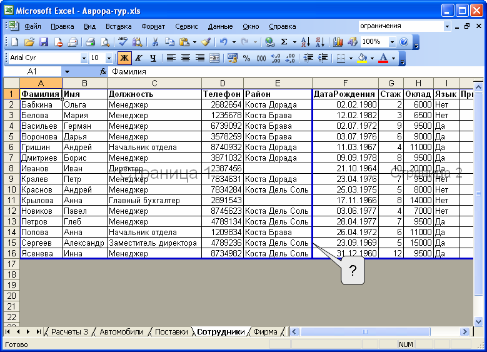Insert a hyperlink with the globe icon

(269, 42)
